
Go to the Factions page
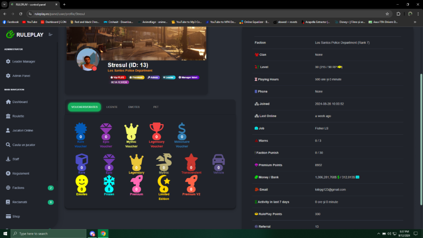19,188
